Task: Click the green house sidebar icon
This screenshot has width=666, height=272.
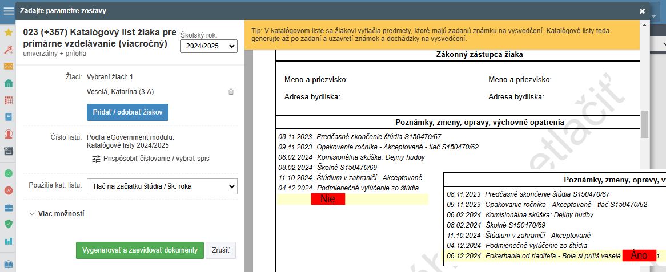Action: pos(8,83)
